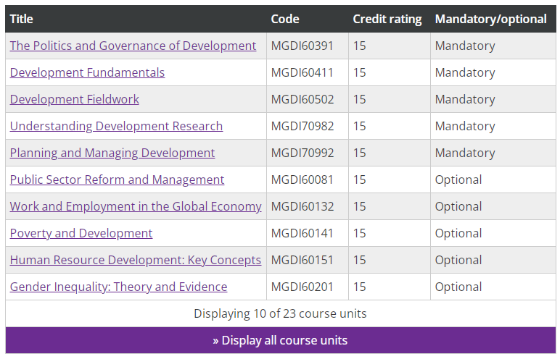
Task: Click the Displaying 10 of 23 course units text
Action: click(280, 313)
